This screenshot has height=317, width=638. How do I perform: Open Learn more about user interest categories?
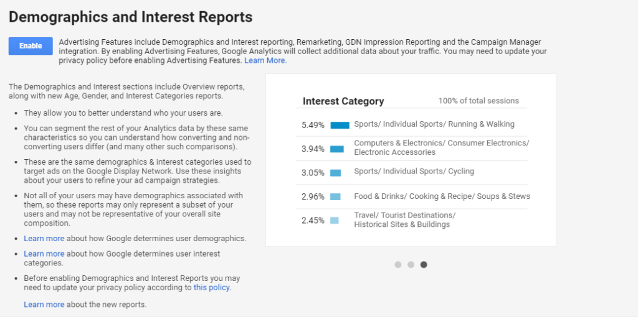pos(44,254)
